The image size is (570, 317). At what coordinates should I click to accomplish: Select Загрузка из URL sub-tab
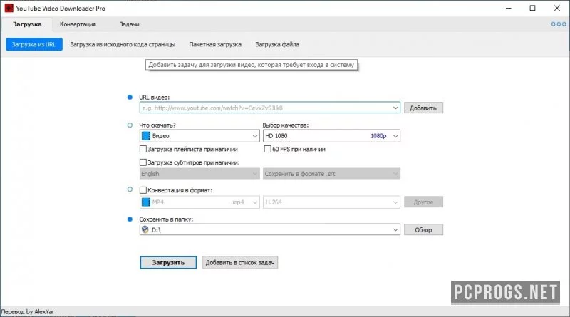[33, 44]
